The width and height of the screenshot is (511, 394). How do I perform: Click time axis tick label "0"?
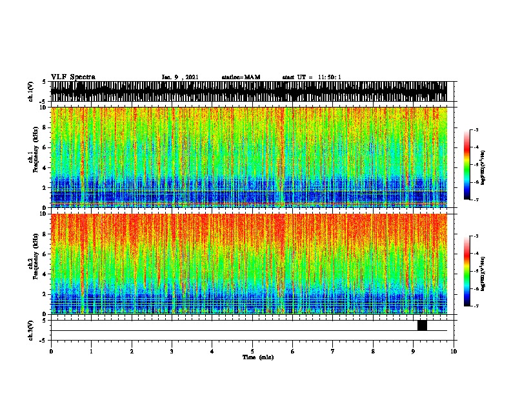51,351
